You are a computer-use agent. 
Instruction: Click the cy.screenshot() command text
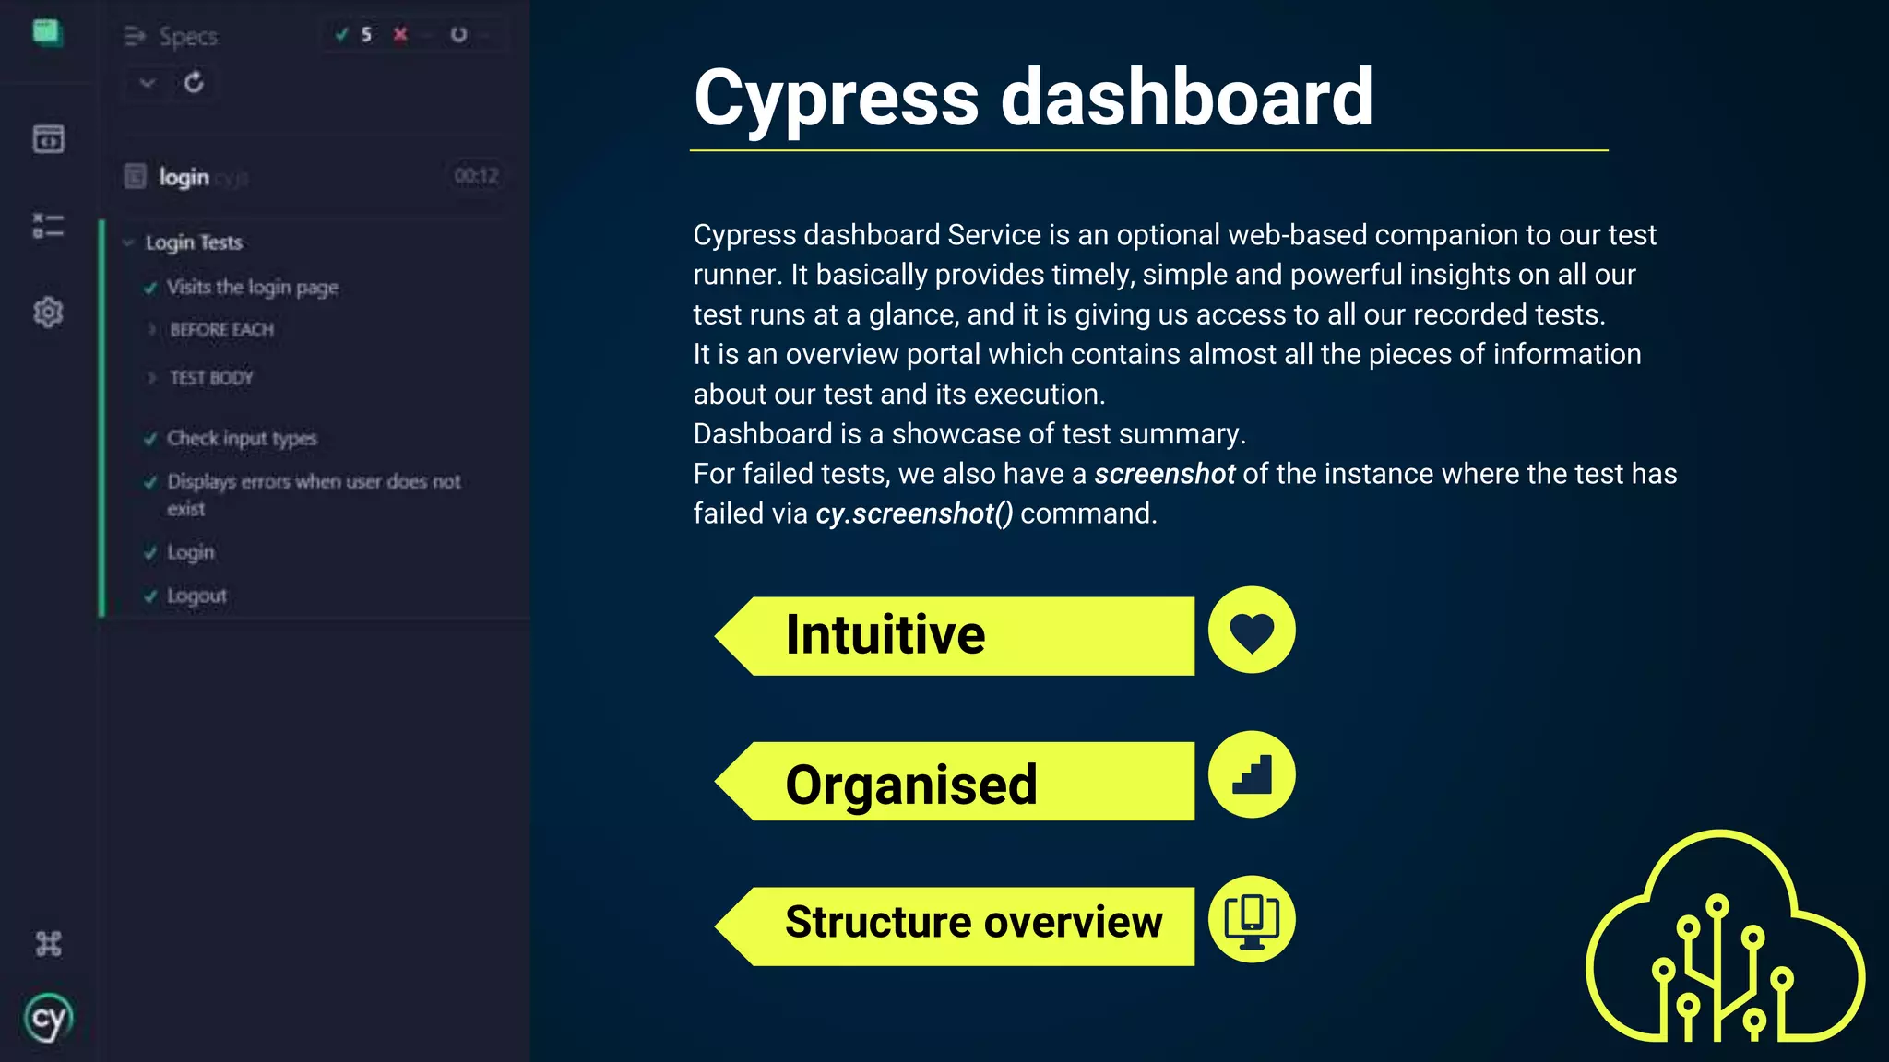914,513
